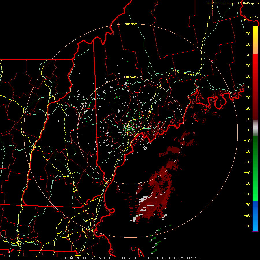This screenshot has width=260, height=260.
Task: Pick the light blue bottom color bar segment
Action: pyautogui.click(x=255, y=226)
